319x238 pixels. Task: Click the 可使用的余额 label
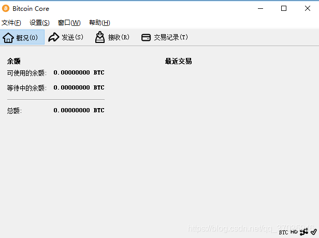(27, 73)
